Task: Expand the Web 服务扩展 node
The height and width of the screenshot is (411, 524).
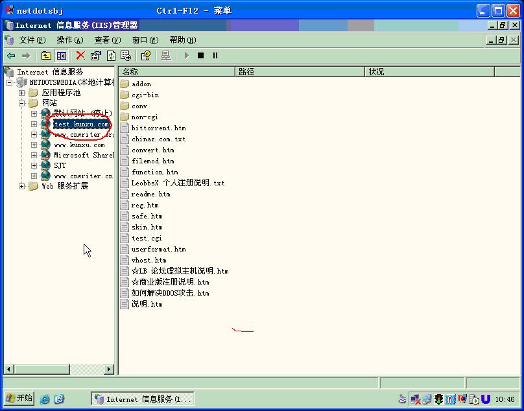Action: [22, 186]
